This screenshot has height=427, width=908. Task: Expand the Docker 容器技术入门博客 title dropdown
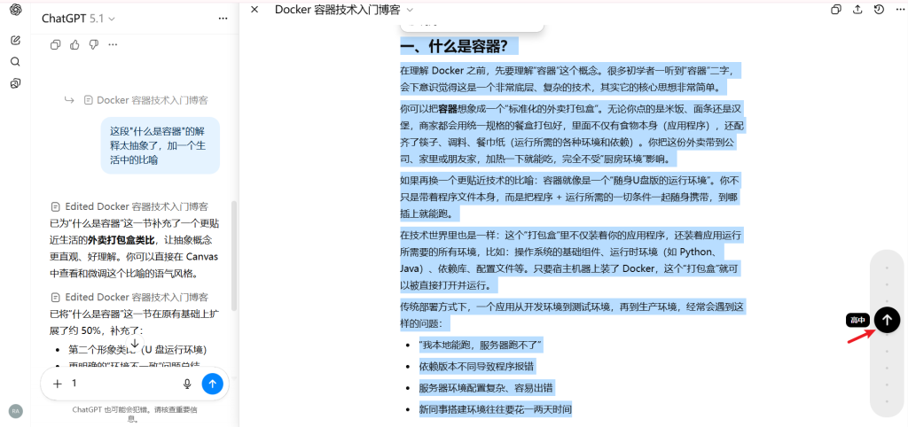point(344,10)
